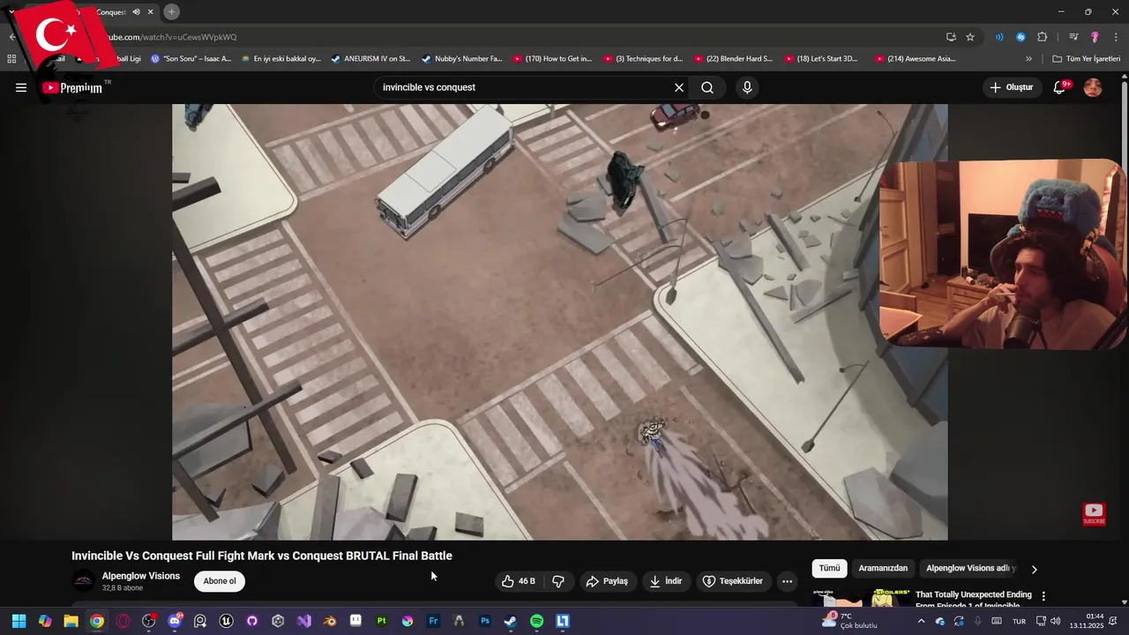Like the video with thumbs-up button

click(519, 581)
